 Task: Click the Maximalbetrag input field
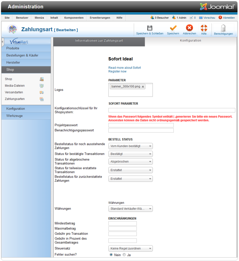tap(123, 229)
